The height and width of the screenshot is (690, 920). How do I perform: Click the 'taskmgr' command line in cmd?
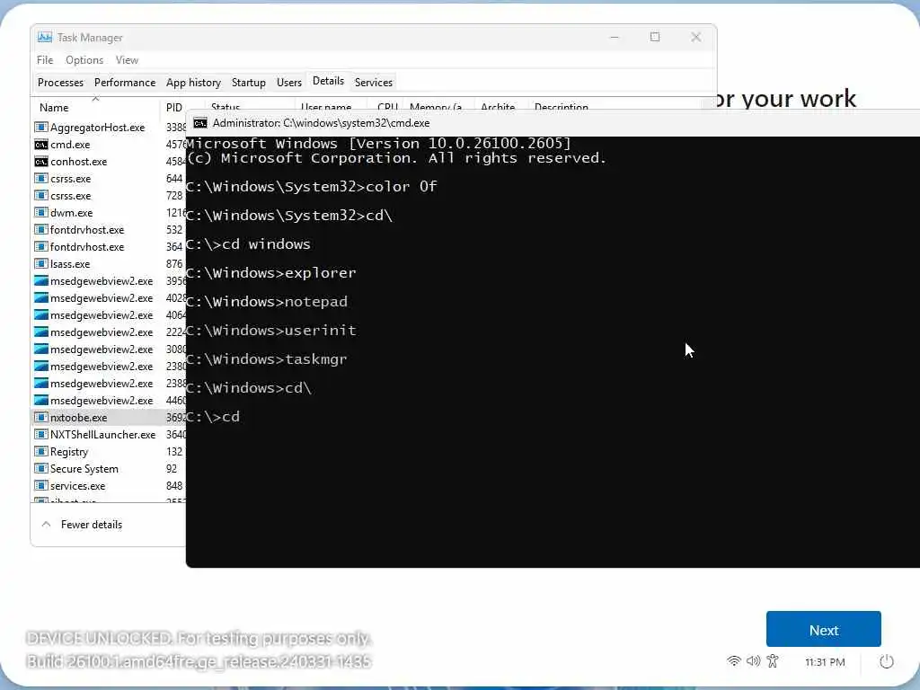click(x=267, y=359)
